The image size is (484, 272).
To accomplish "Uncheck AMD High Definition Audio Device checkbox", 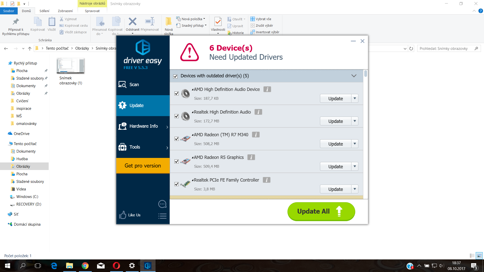I will tap(176, 93).
